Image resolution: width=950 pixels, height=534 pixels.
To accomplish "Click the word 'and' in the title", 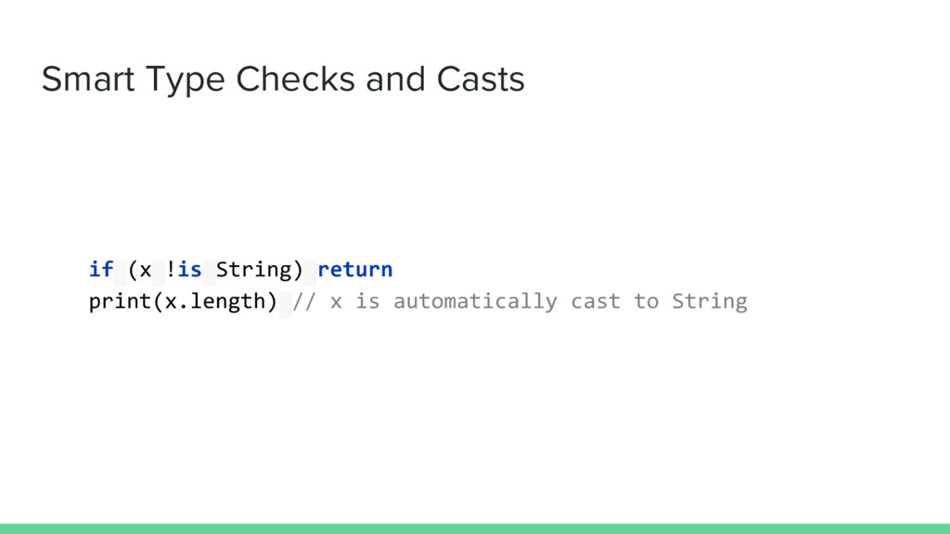I will (395, 80).
